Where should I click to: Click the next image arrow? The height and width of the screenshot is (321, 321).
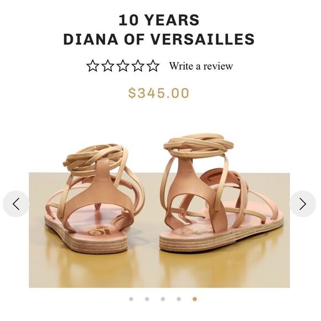303,204
